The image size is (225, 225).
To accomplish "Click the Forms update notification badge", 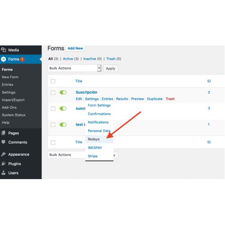I will [22, 59].
